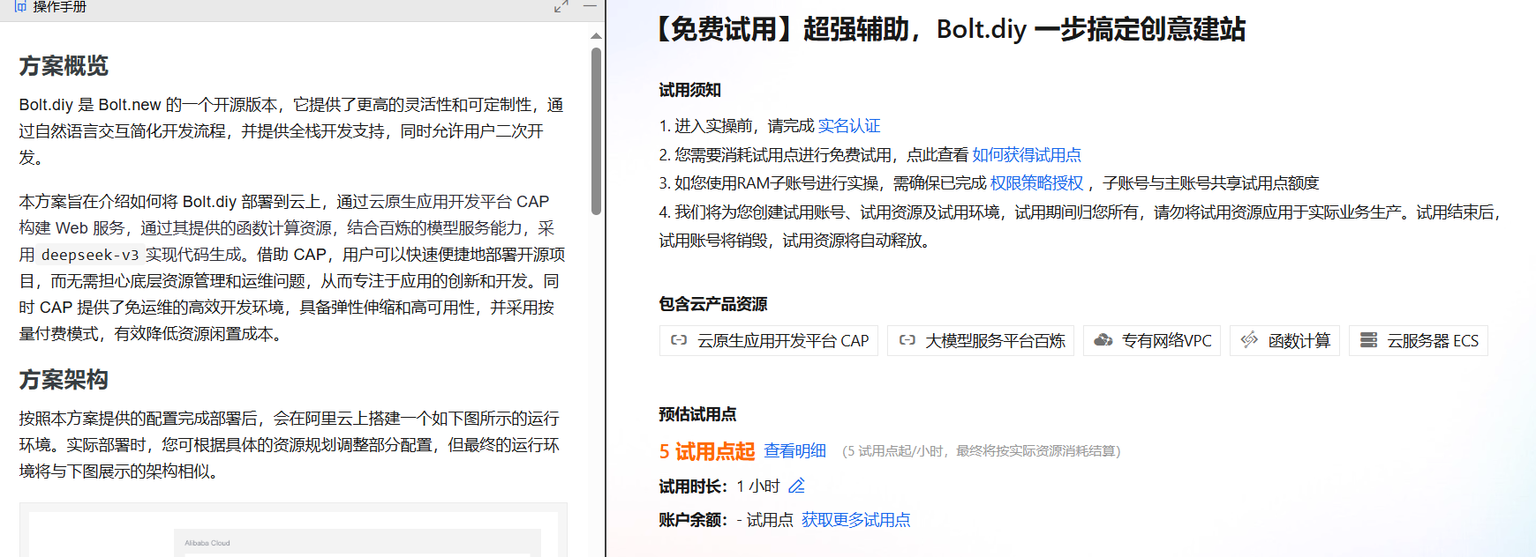This screenshot has height=557, width=1536.
Task: Click the 账户余额 label
Action: 693,520
